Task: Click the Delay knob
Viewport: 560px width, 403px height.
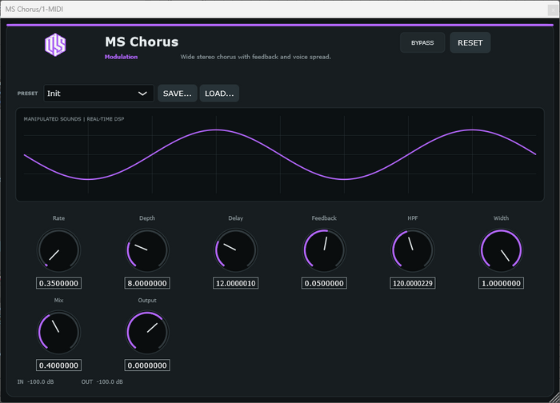Action: point(236,250)
